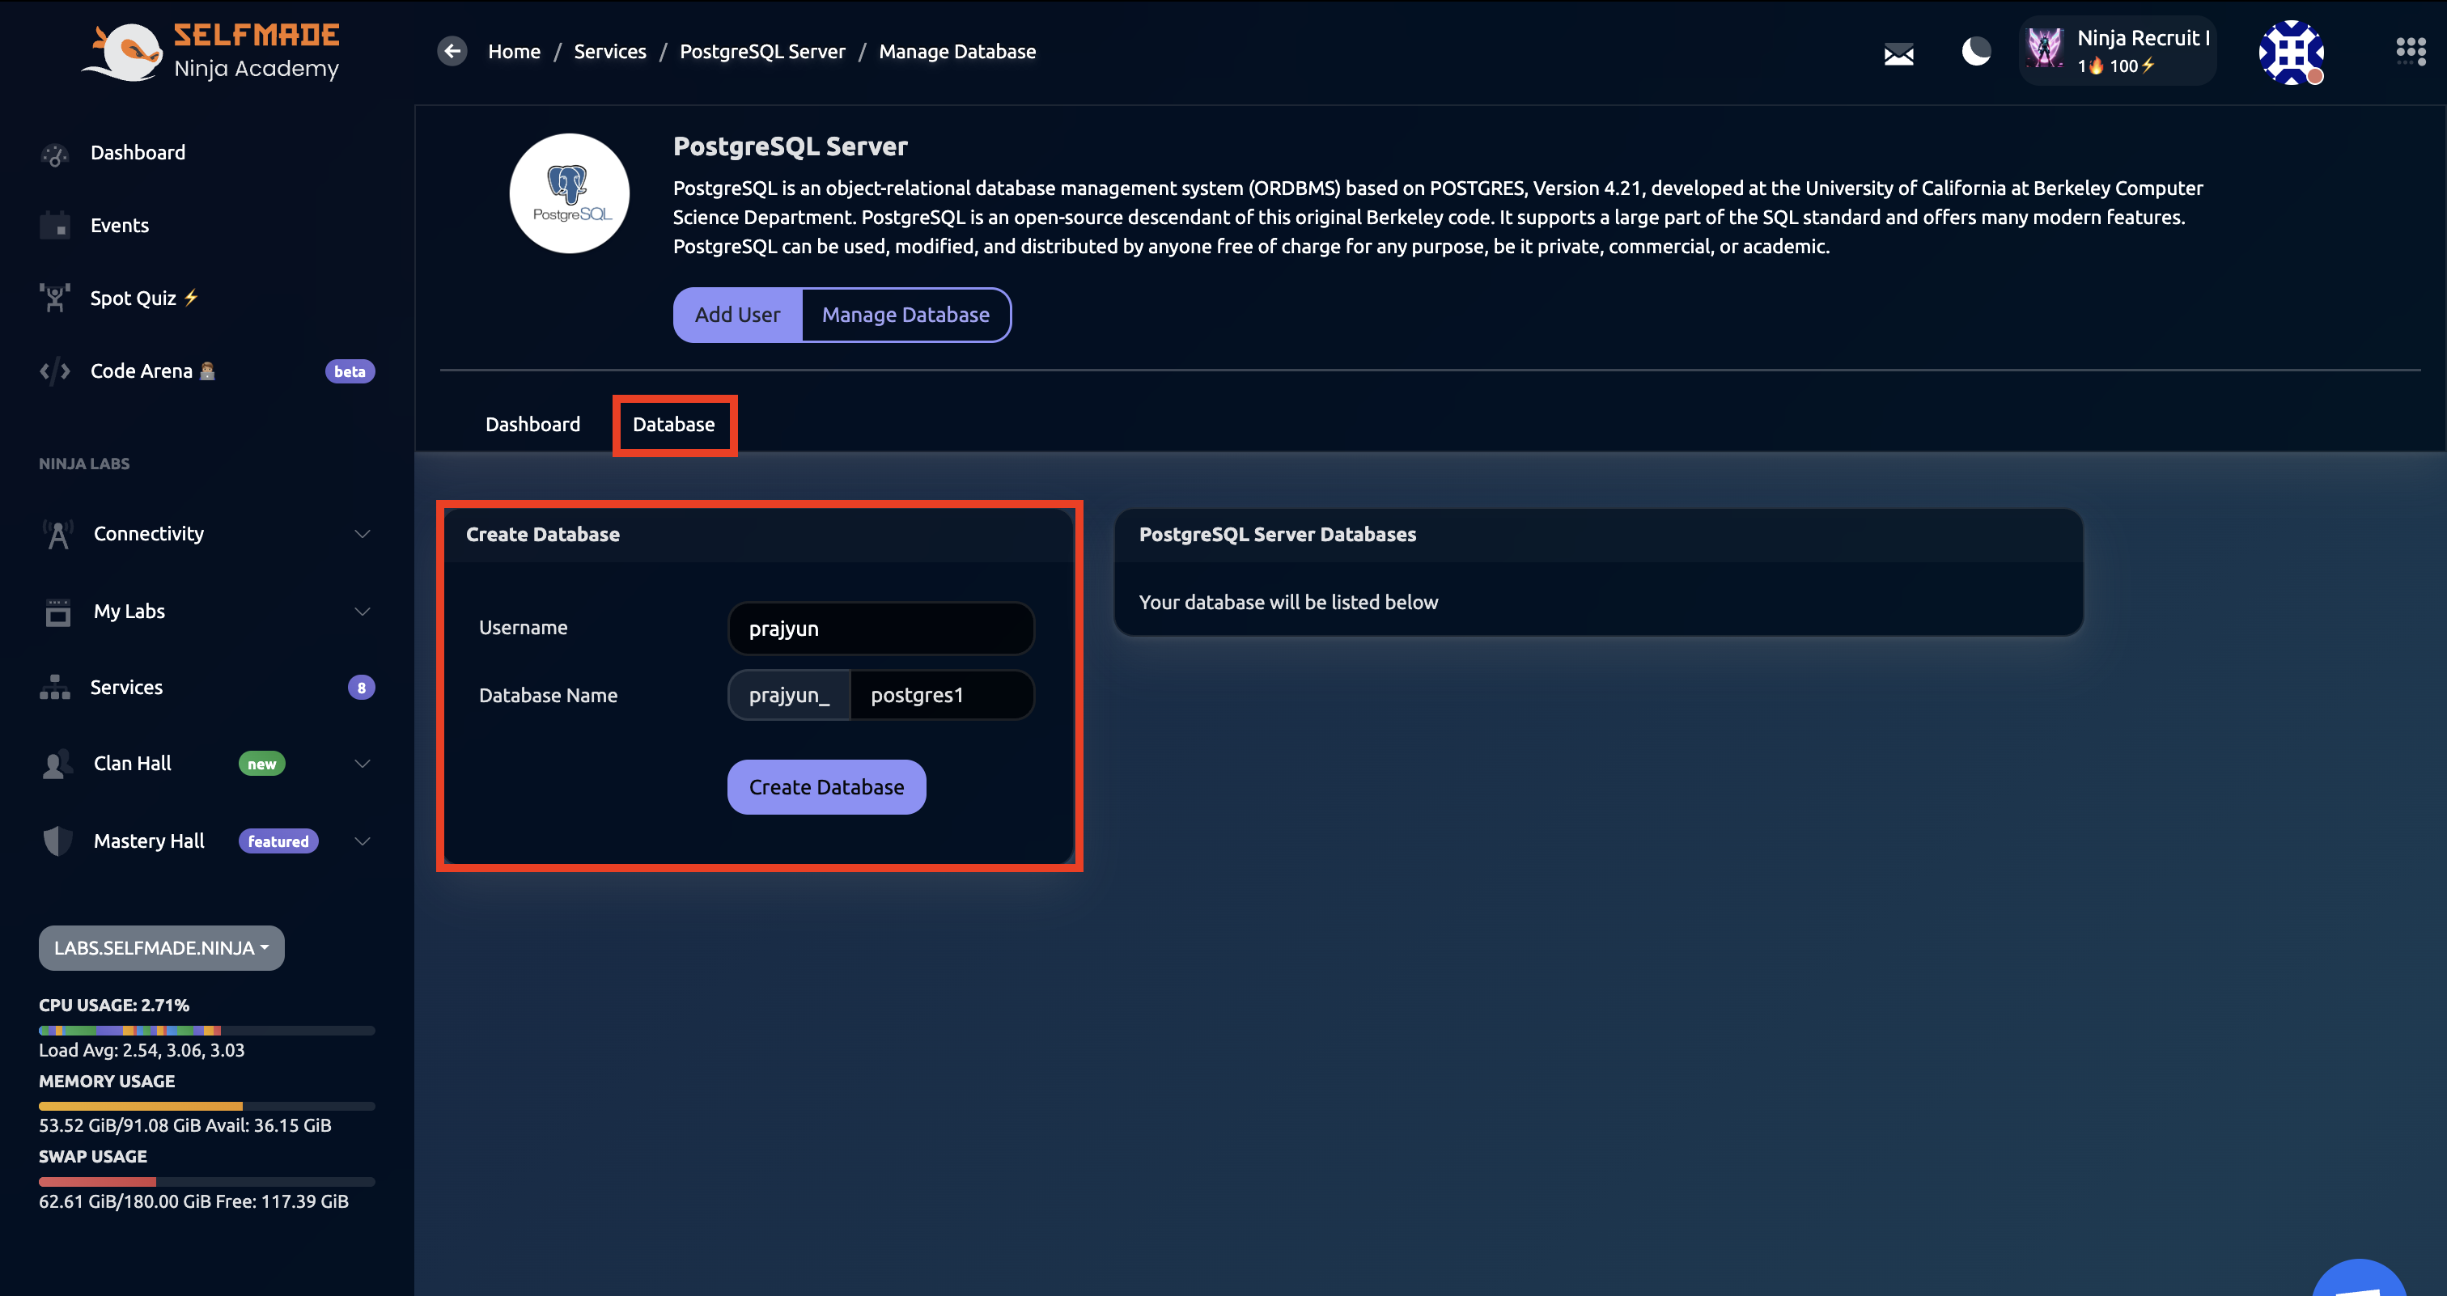Open Dashboard in the sidebar
This screenshot has height=1296, width=2447.
(x=138, y=153)
